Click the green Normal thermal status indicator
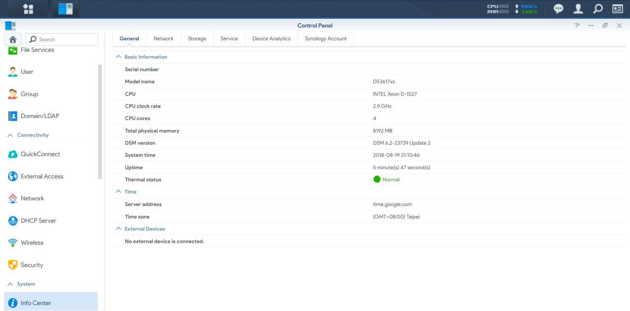The width and height of the screenshot is (630, 311). pyautogui.click(x=386, y=180)
